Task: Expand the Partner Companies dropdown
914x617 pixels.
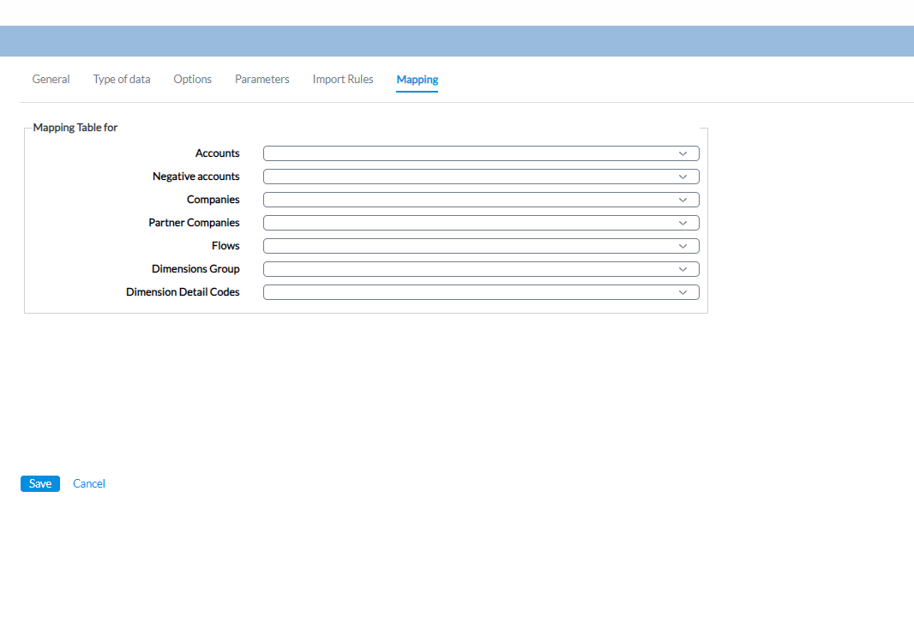Action: [x=481, y=223]
